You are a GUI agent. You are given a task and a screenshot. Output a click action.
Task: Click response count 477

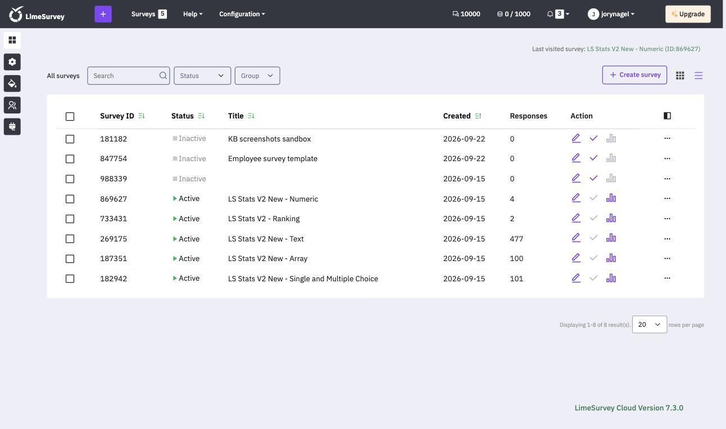click(516, 239)
